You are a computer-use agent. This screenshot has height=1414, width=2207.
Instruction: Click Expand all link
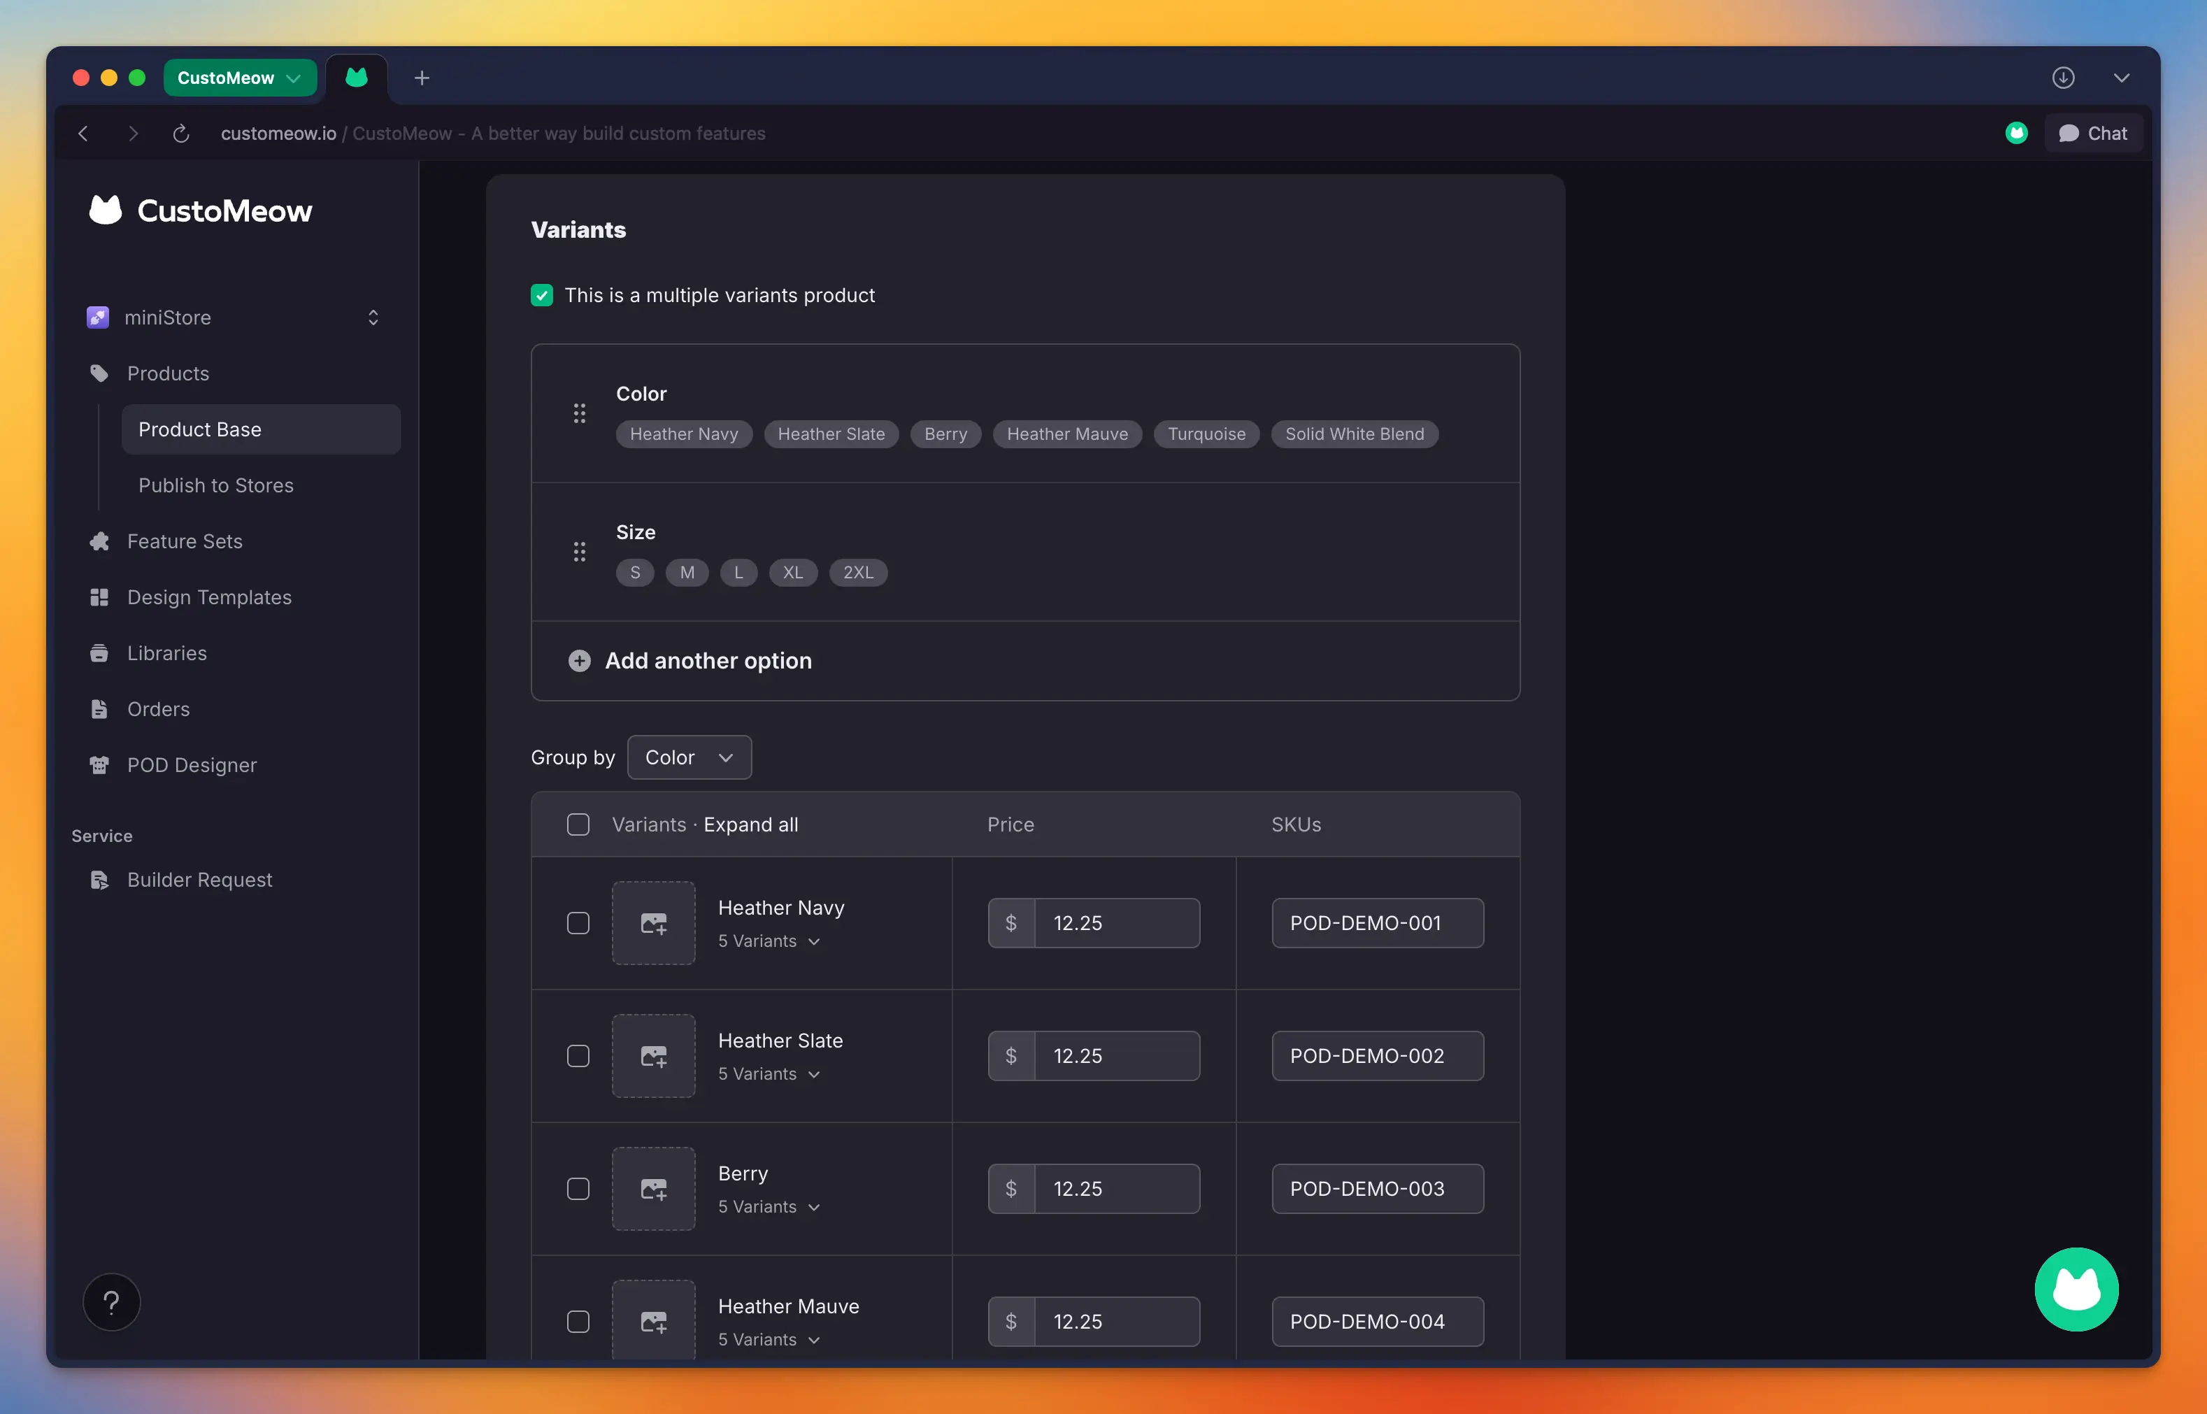[x=751, y=824]
